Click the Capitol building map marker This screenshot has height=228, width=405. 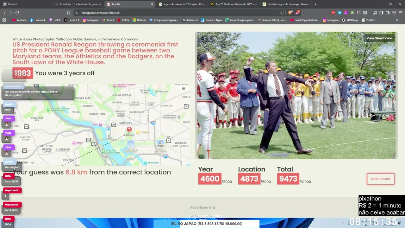(x=161, y=143)
